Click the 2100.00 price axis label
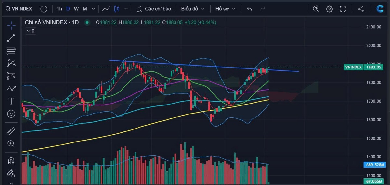390x185 pixels. coord(373,27)
